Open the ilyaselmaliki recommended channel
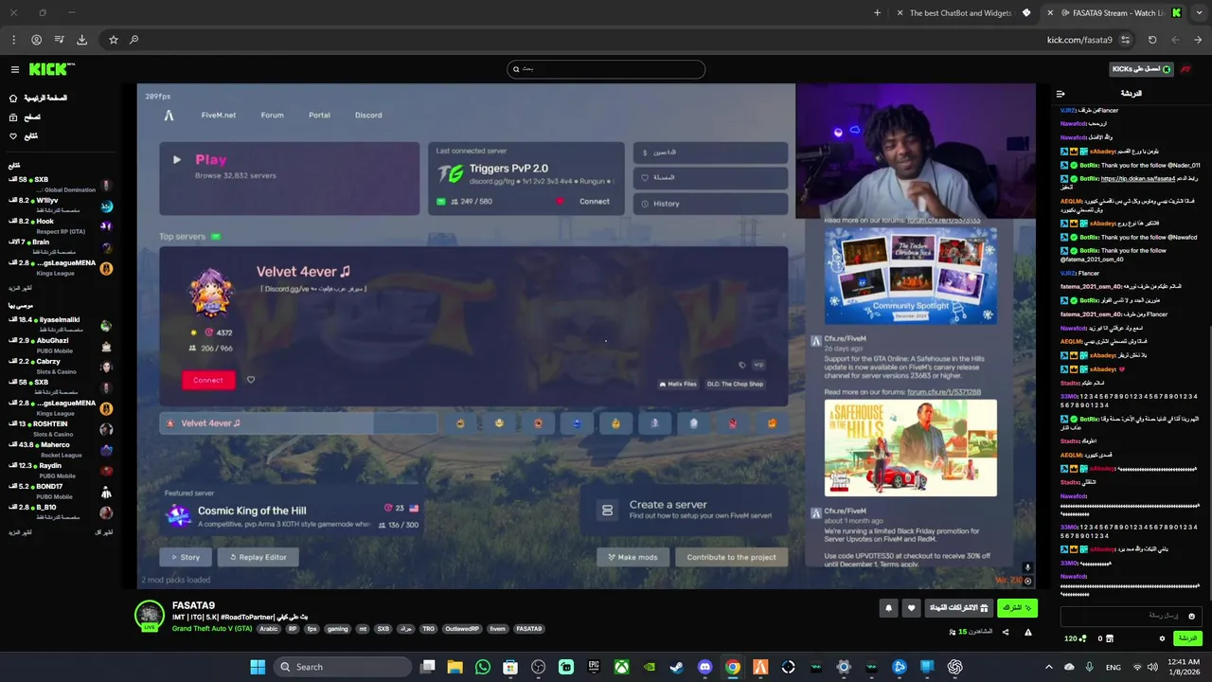The width and height of the screenshot is (1212, 682). point(59,324)
